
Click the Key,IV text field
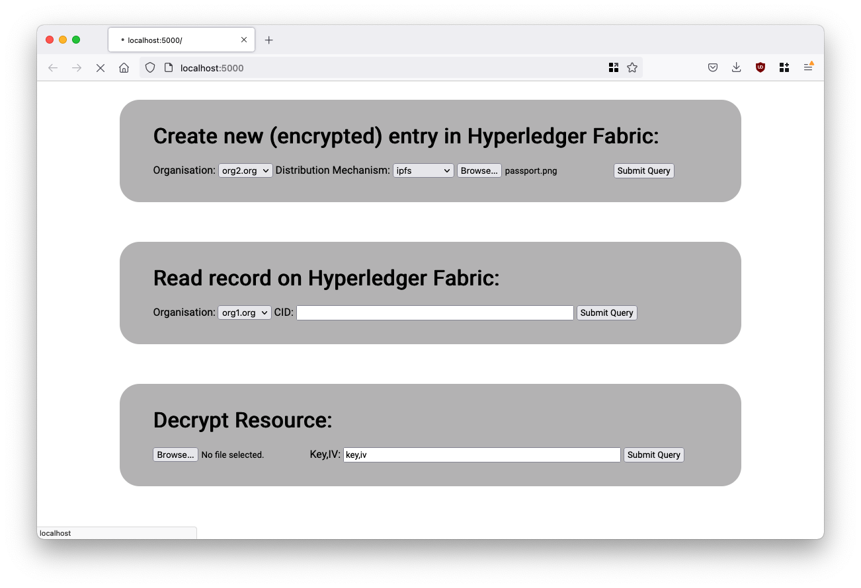482,455
